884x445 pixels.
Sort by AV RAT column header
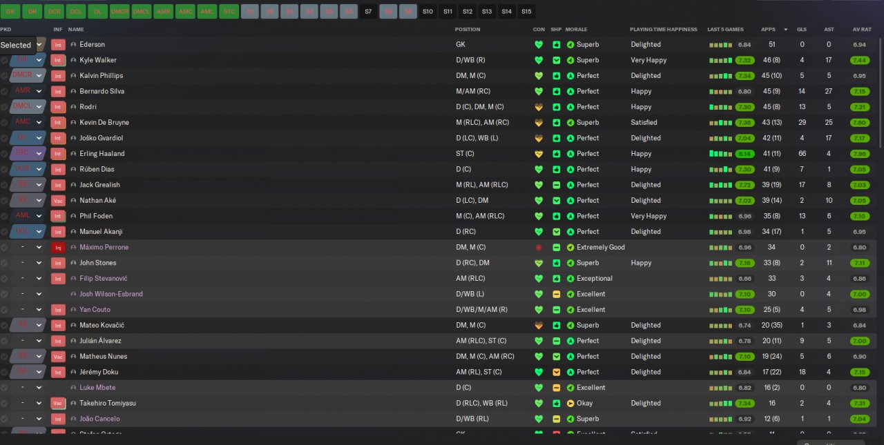click(862, 30)
